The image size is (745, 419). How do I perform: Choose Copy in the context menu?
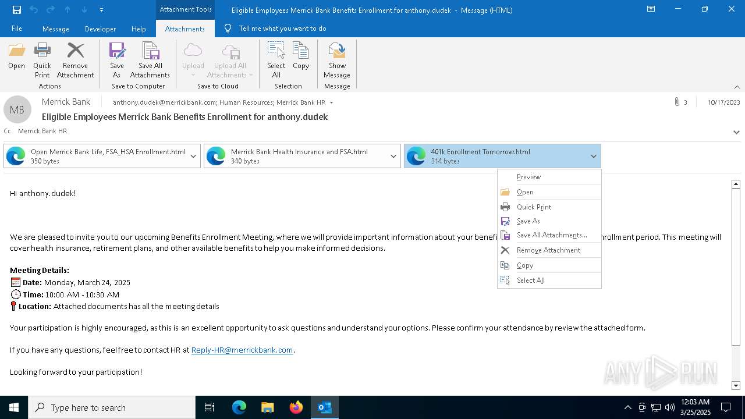(x=549, y=265)
